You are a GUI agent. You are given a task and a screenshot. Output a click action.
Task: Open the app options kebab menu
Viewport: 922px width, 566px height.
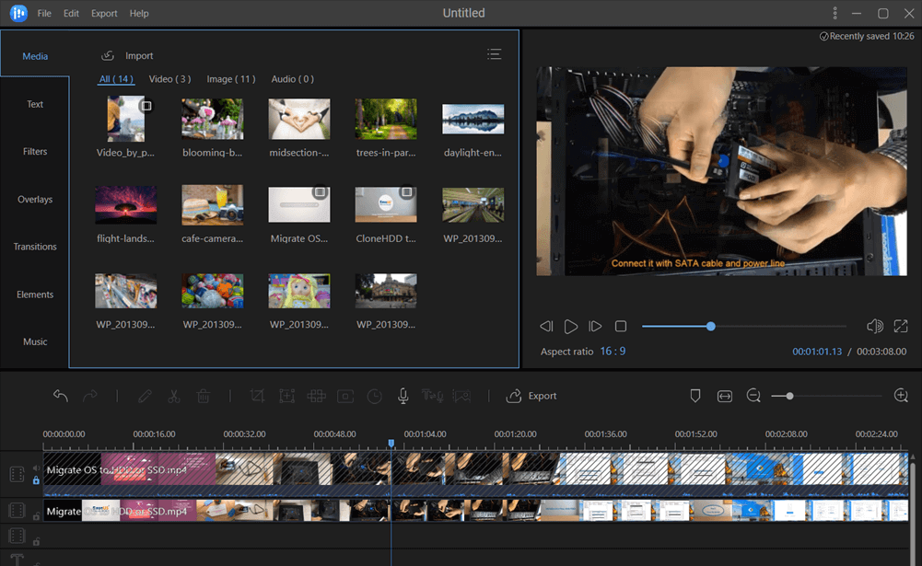[x=834, y=13]
